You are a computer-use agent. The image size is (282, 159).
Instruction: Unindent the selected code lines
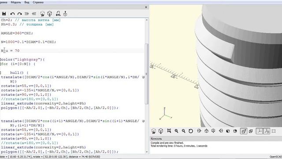27,14
